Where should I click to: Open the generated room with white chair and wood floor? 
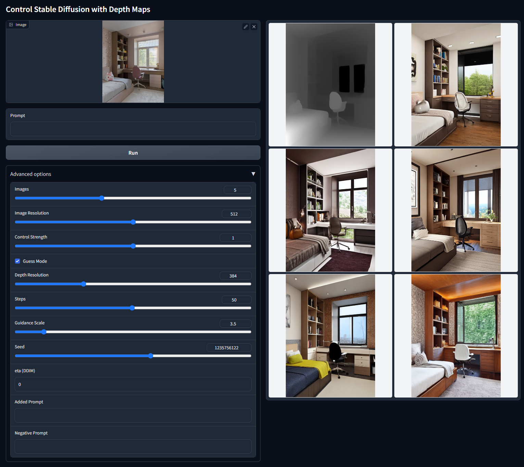(x=456, y=85)
